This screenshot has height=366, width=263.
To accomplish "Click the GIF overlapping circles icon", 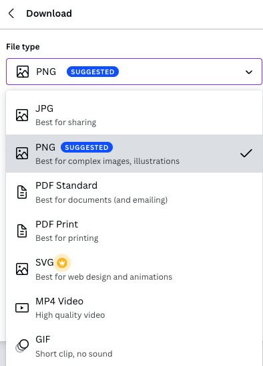I will 22,346.
